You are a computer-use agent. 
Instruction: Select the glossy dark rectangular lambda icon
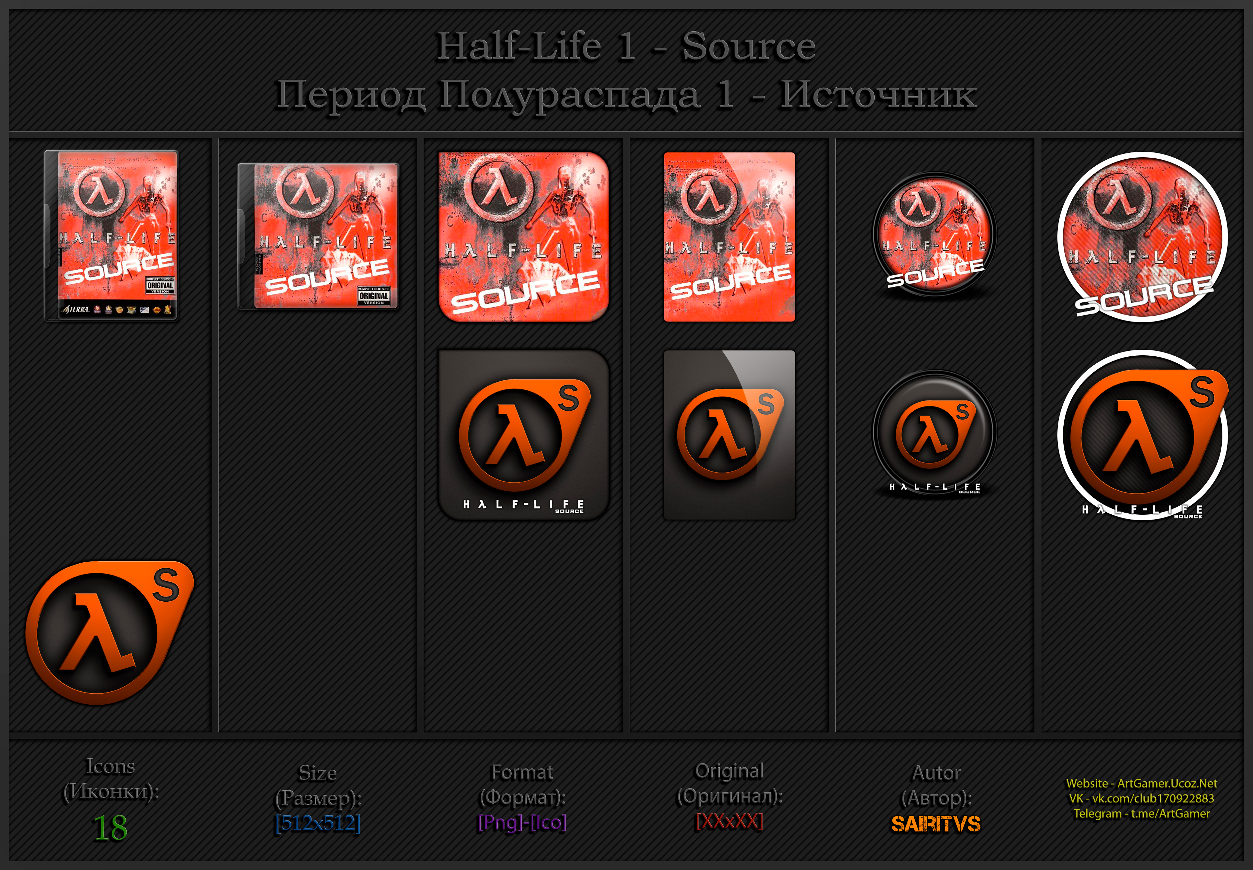tap(729, 435)
